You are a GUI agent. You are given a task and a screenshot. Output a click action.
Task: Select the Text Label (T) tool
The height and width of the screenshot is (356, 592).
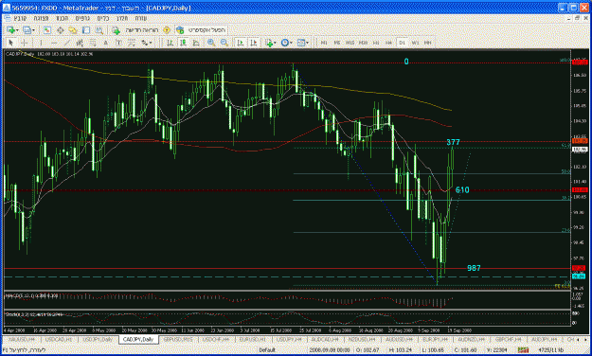pyautogui.click(x=118, y=43)
